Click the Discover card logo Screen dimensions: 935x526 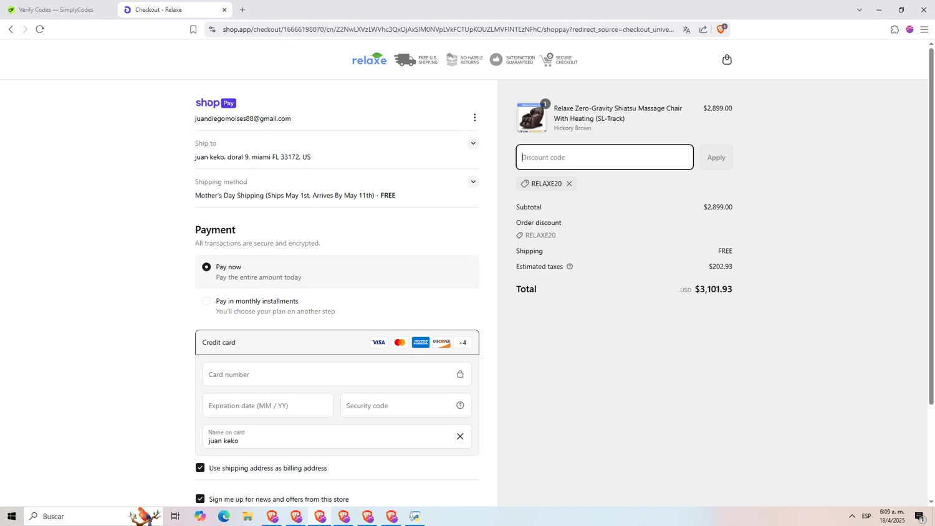point(441,343)
